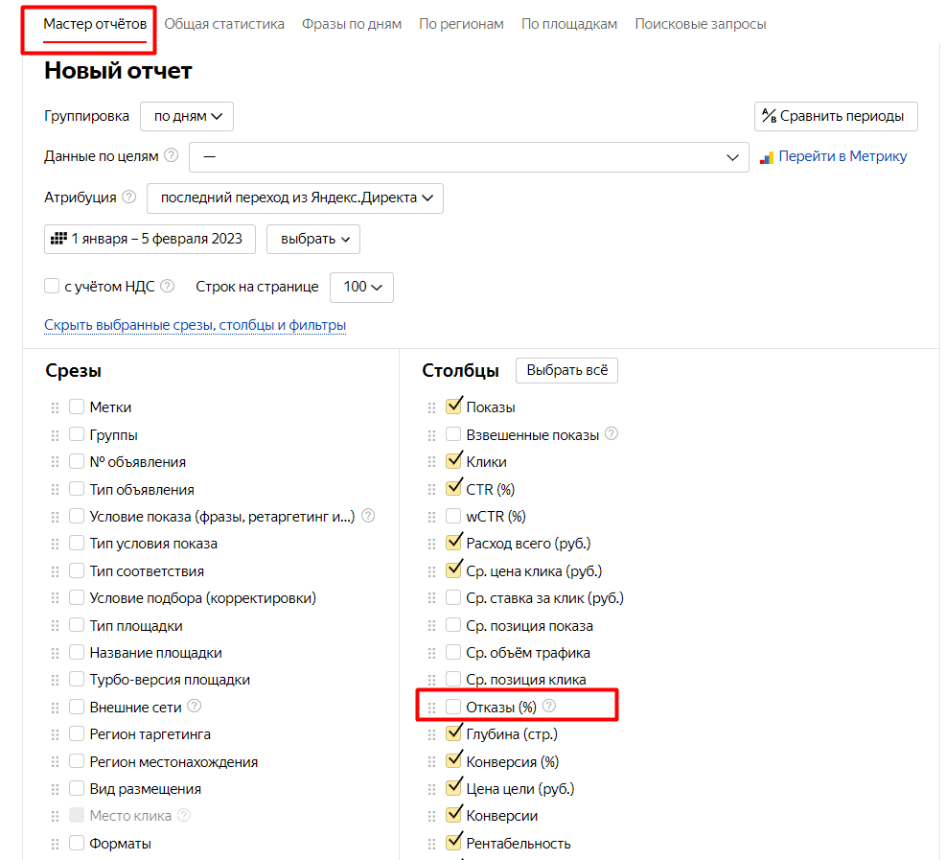Click help icon next to Данные по целям
946x860 pixels.
click(172, 156)
